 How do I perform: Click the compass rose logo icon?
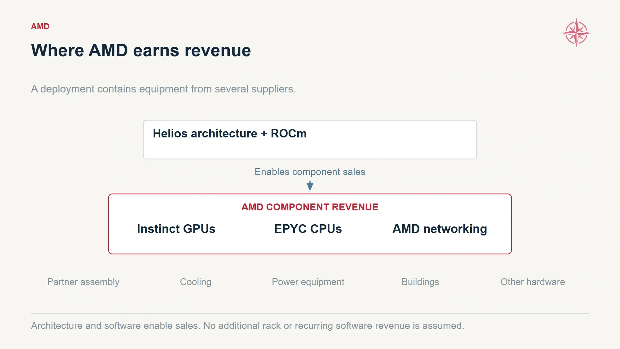point(576,33)
